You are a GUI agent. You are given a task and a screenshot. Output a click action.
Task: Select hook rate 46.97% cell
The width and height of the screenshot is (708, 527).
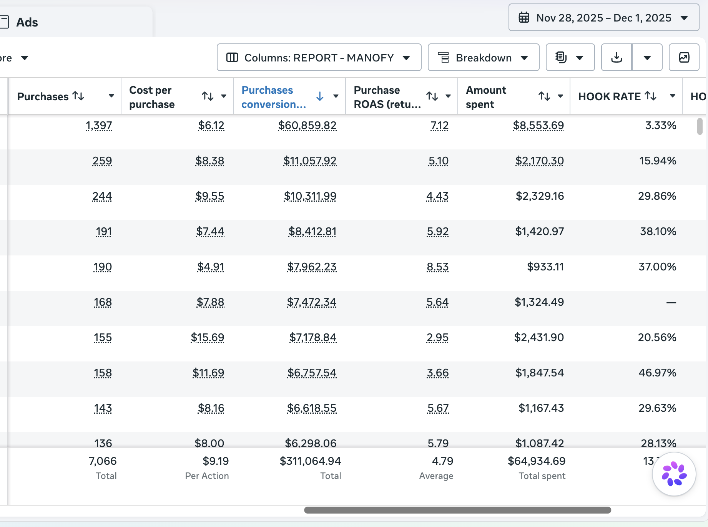point(657,373)
